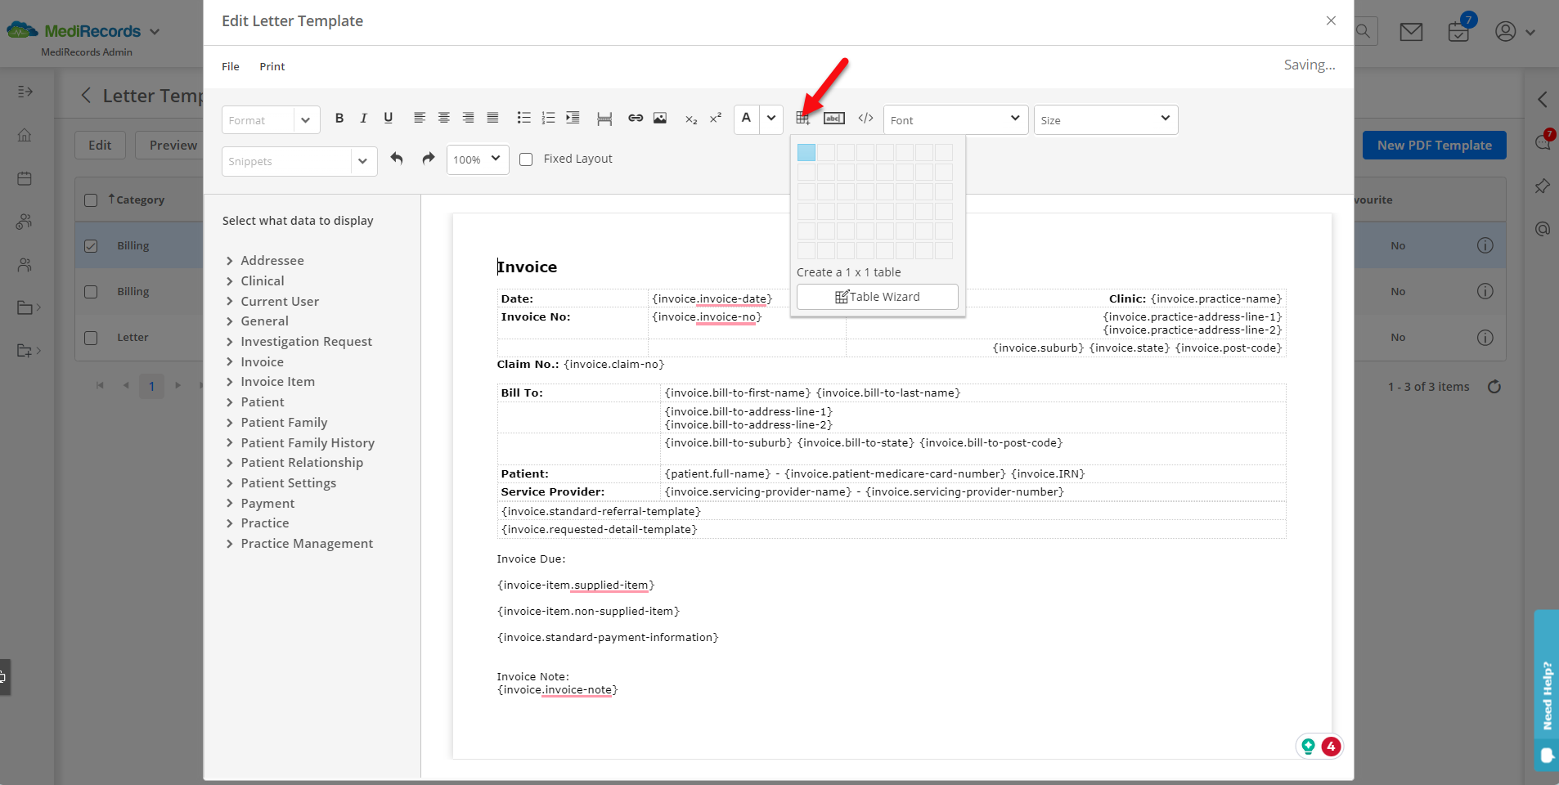
Task: Open the source code editor
Action: [865, 118]
